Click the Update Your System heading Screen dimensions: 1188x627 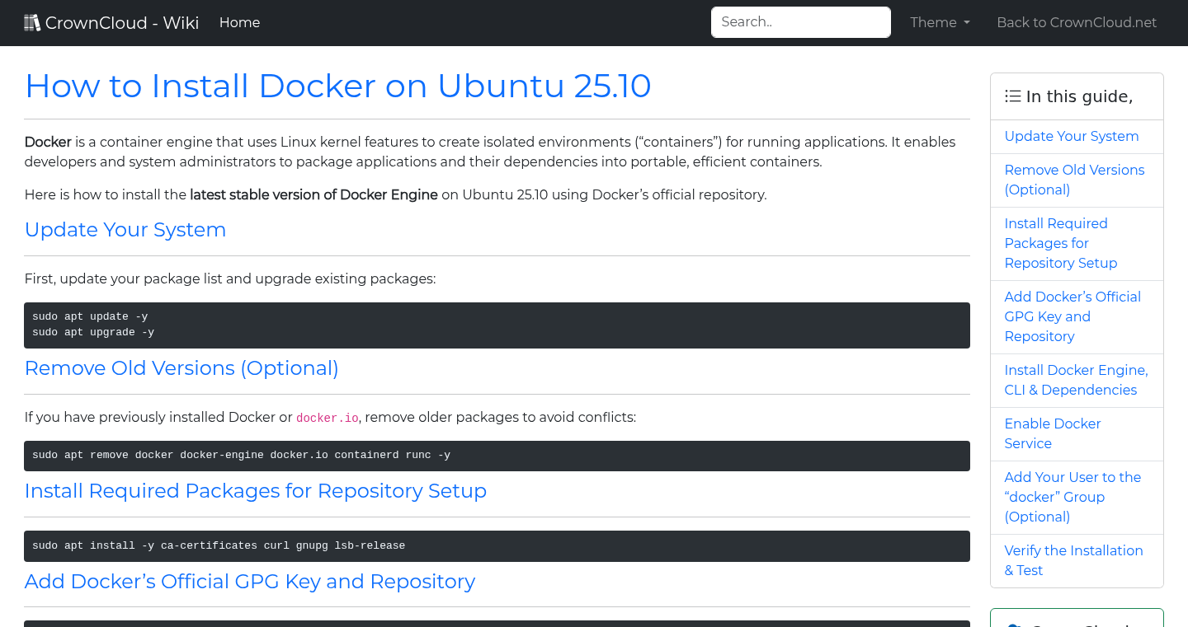(x=125, y=229)
